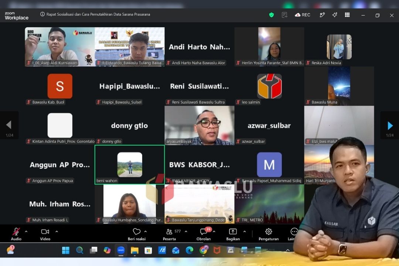Open Task View from the taskbar
Image resolution: width=399 pixels, height=266 pixels.
93,250
